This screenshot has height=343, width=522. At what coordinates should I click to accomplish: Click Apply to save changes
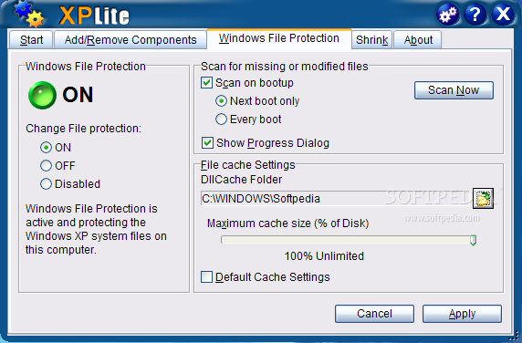click(x=462, y=314)
